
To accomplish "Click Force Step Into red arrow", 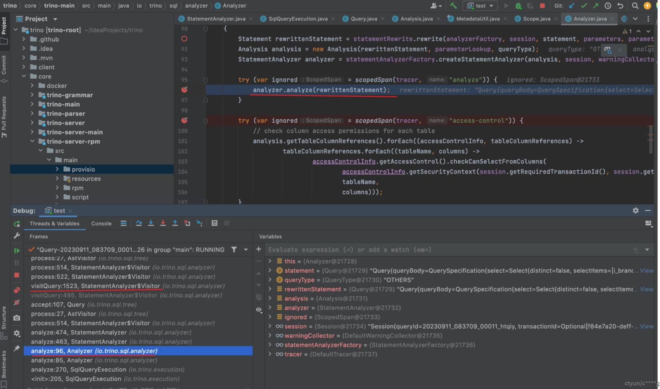I will coord(163,223).
